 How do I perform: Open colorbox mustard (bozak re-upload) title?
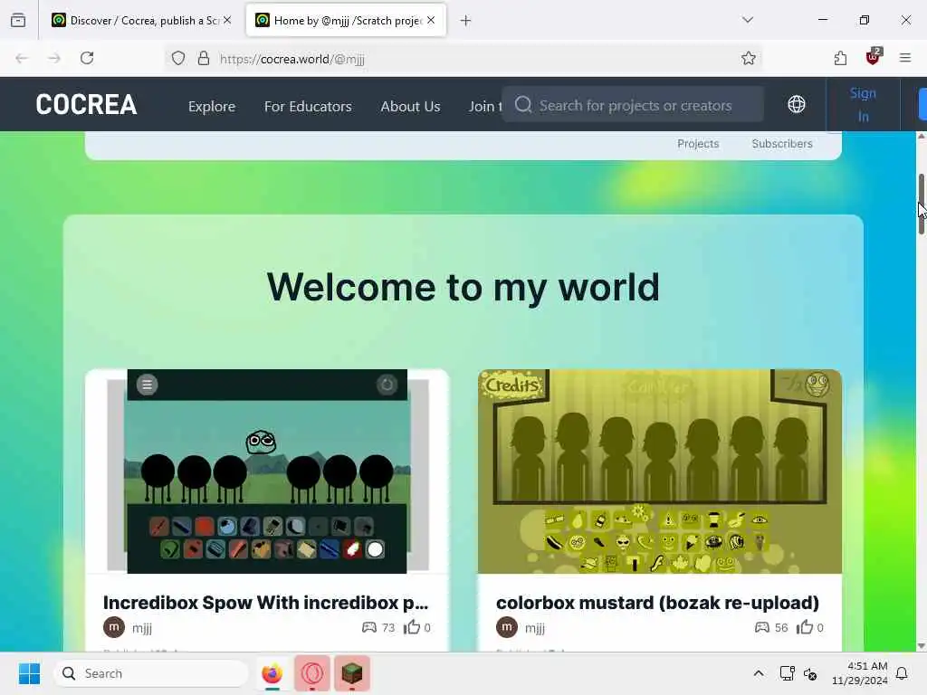657,603
